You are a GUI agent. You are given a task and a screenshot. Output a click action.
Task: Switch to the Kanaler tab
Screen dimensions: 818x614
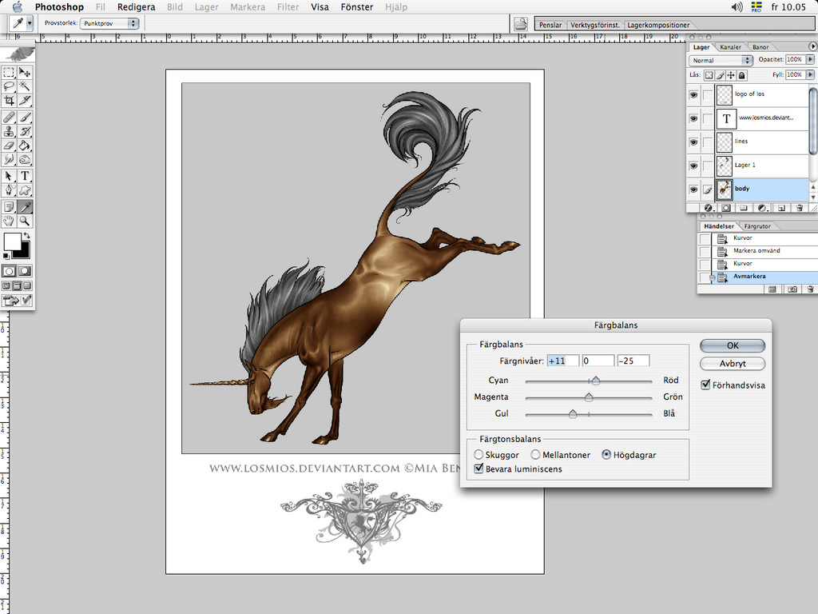point(730,47)
